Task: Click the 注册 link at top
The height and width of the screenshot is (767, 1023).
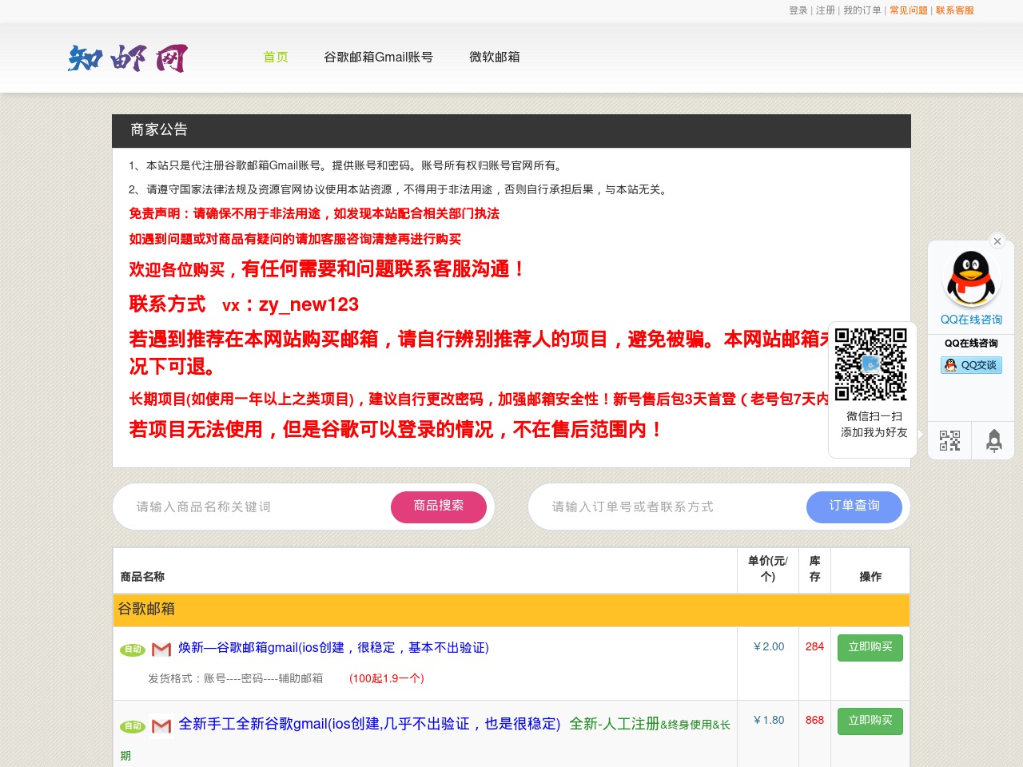Action: coord(826,10)
